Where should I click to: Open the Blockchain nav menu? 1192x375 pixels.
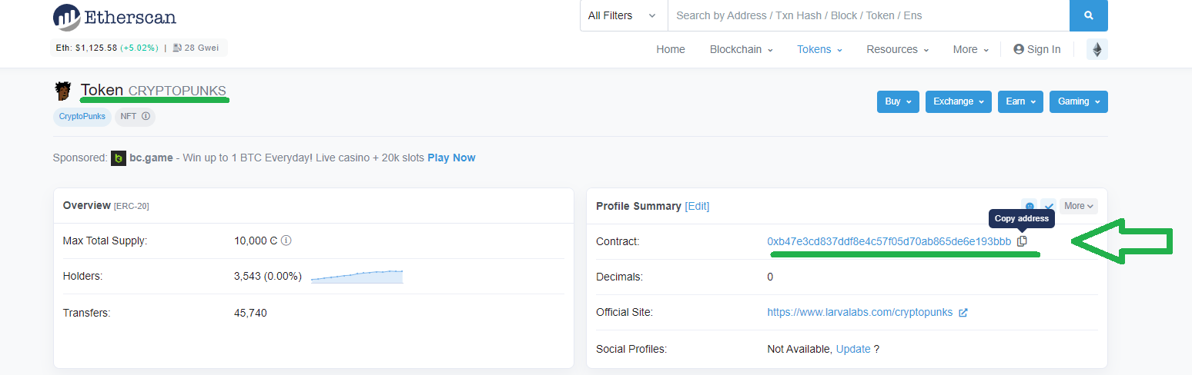pyautogui.click(x=741, y=49)
